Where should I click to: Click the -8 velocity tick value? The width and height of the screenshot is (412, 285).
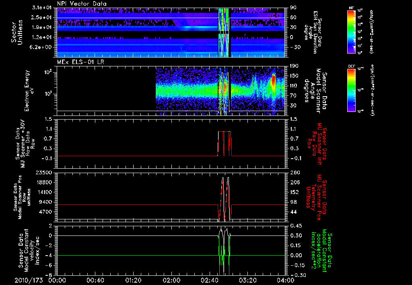point(48,275)
